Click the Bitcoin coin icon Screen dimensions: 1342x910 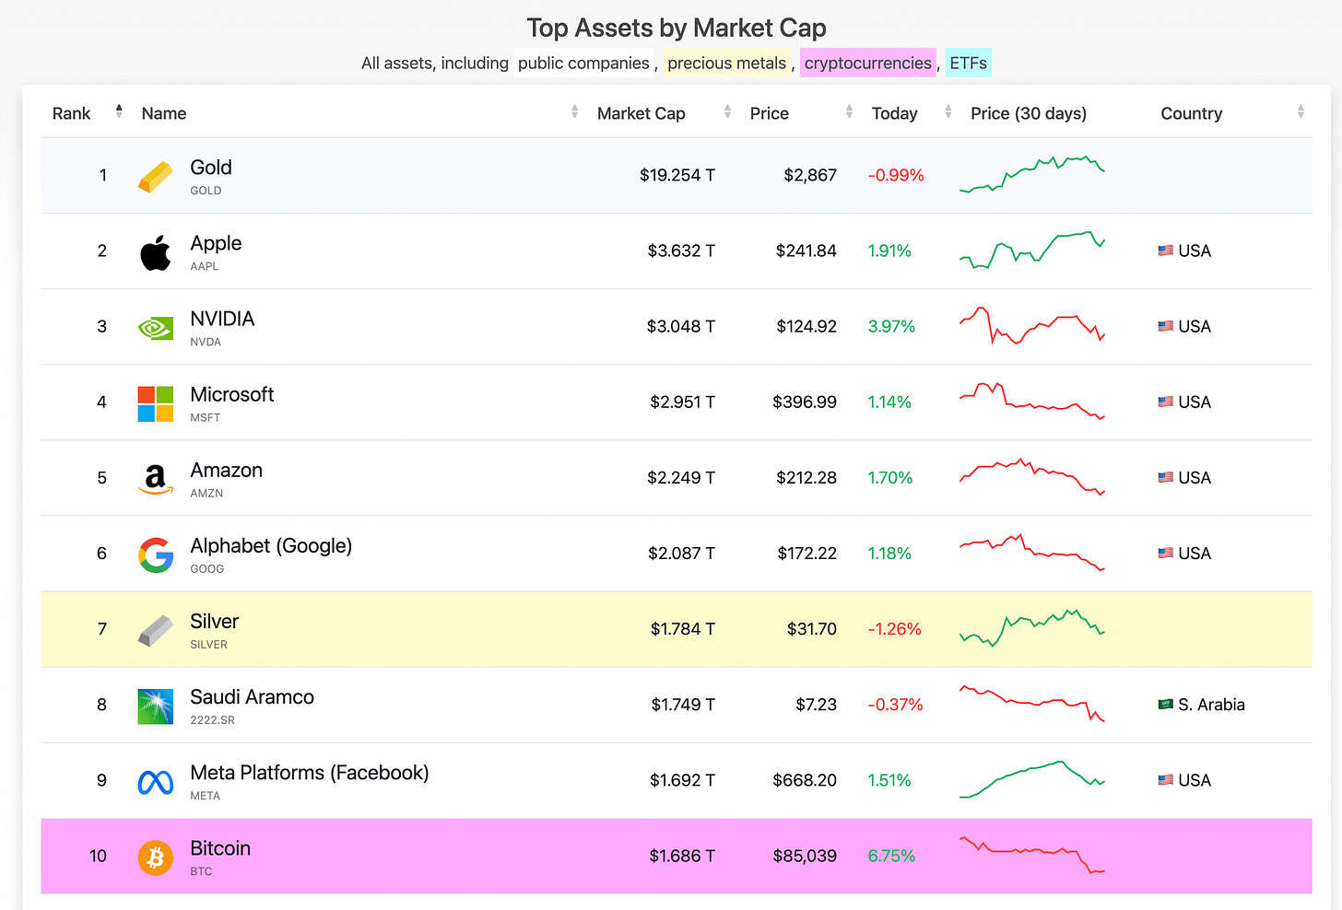[156, 857]
